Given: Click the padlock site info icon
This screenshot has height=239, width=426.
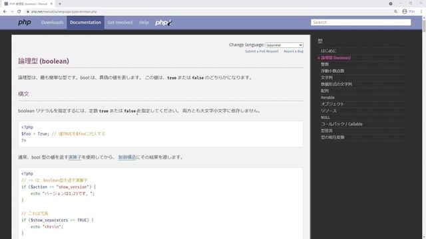Looking at the screenshot, I should click(28, 12).
